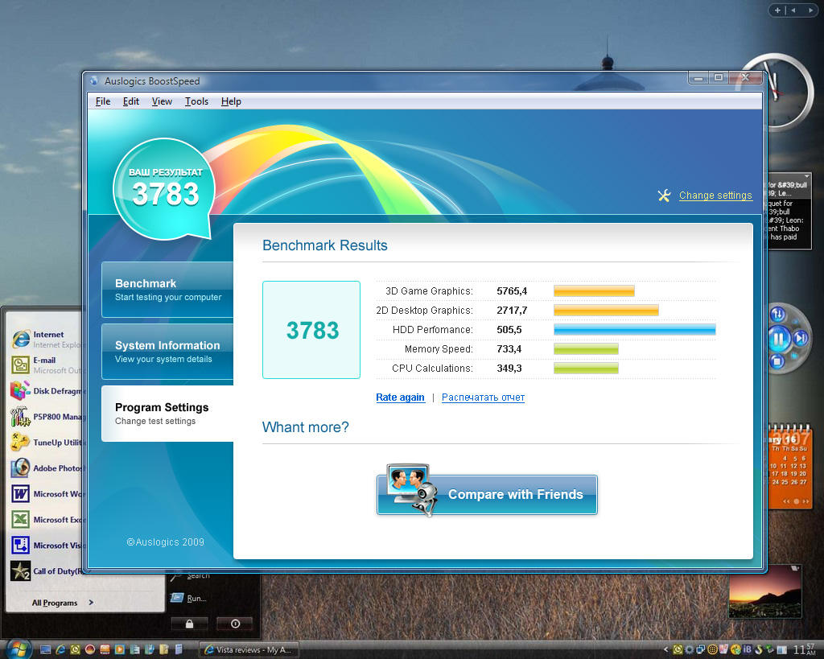
Task: Select the Vista reviews taskbar window
Action: tap(249, 649)
